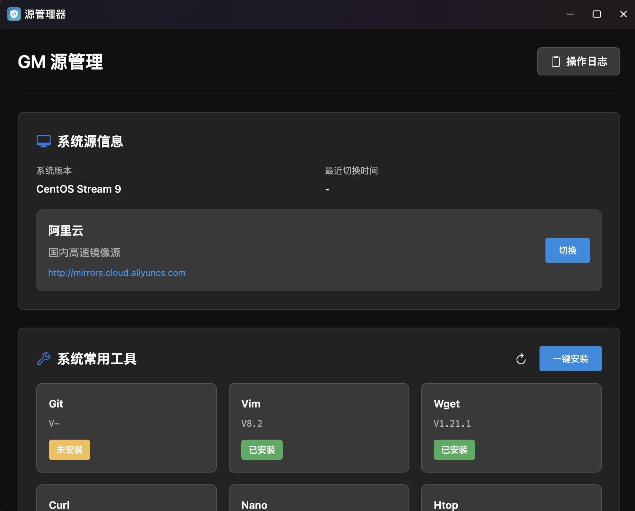
Task: Click the 系统源信息 section heading
Action: pos(90,141)
